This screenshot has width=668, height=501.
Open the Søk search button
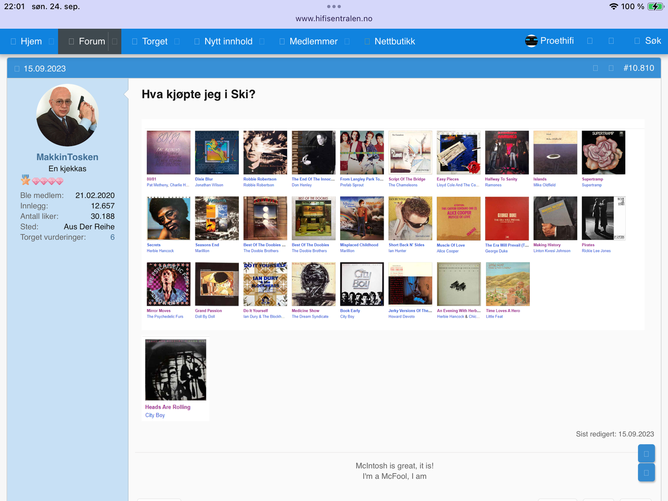[x=648, y=41]
